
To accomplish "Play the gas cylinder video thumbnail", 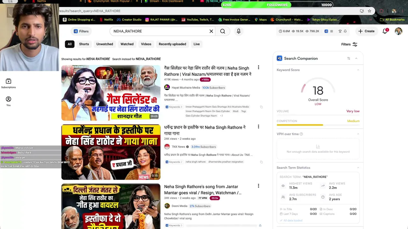I will coord(111,93).
